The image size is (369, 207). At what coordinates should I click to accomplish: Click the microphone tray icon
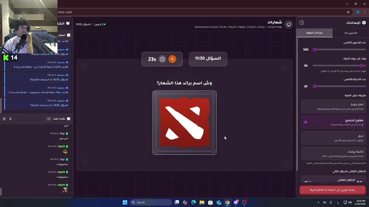click(331, 202)
